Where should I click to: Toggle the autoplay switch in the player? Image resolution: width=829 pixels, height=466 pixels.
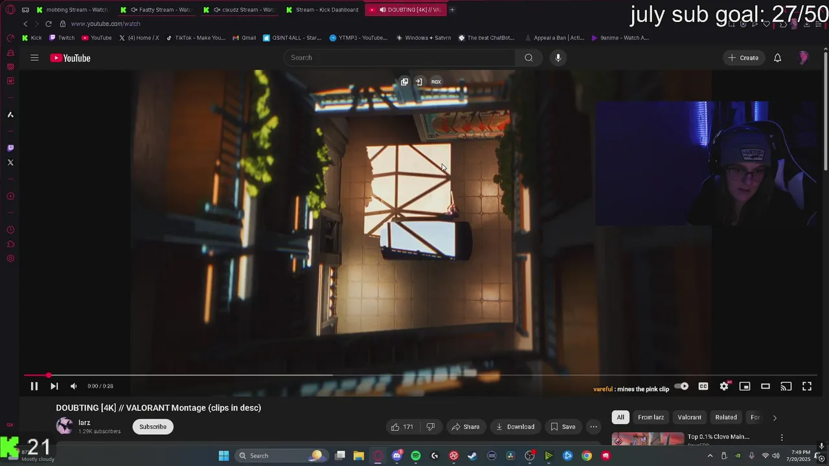click(681, 386)
